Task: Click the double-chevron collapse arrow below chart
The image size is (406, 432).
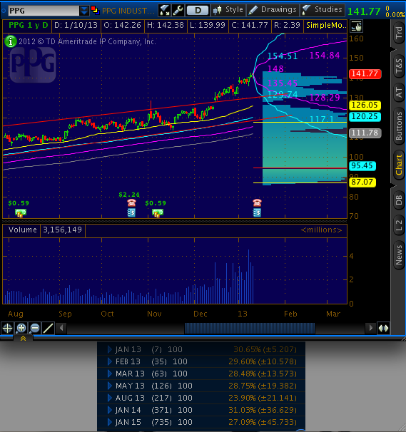Action: (23, 339)
